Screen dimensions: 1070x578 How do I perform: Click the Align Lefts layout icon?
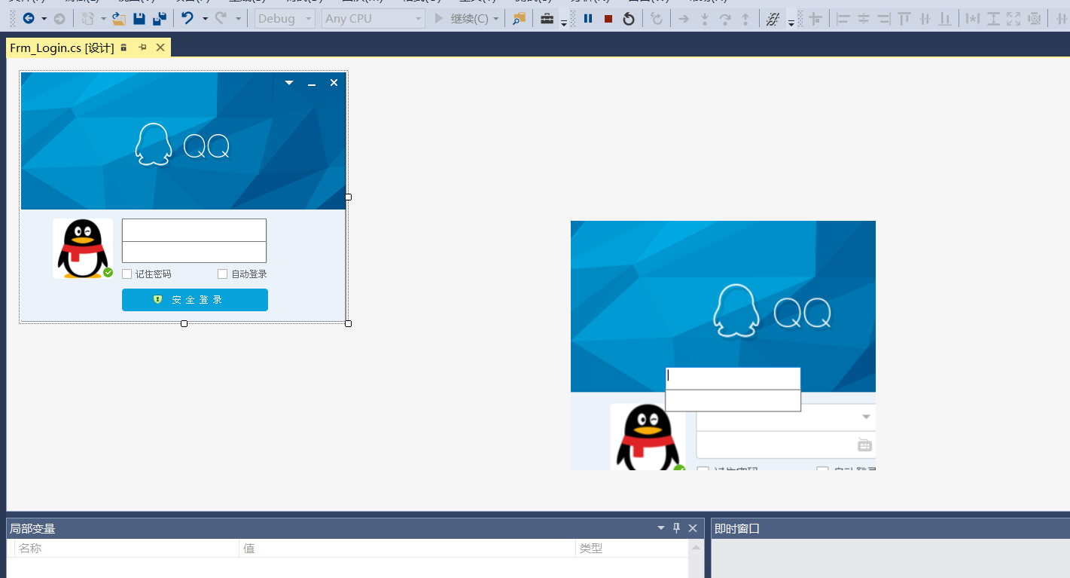[x=843, y=19]
